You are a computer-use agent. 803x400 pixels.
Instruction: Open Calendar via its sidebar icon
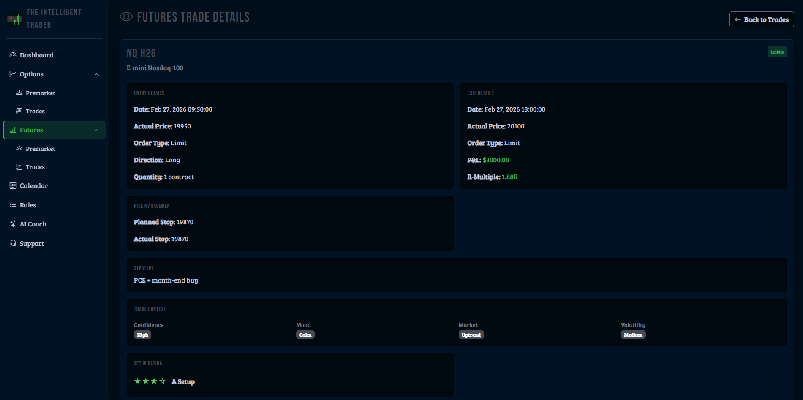click(13, 185)
